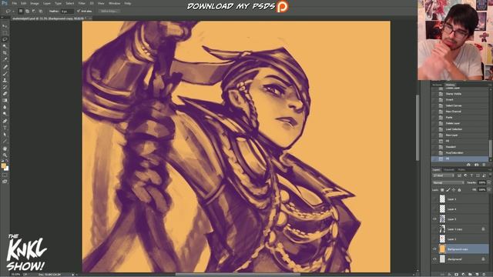
Task: Toggle visibility of third layer with eye
Action: point(434,219)
